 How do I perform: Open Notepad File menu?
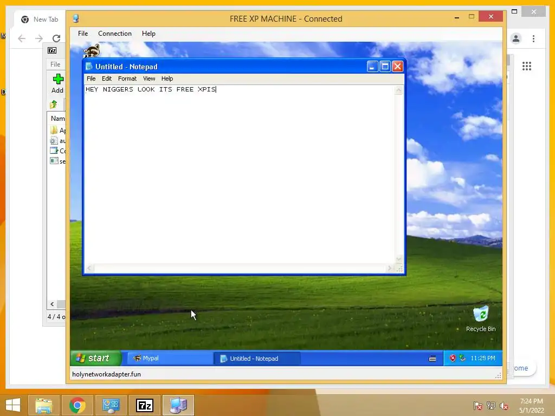(91, 79)
